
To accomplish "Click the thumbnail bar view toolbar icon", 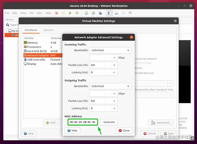I will click(116, 13).
